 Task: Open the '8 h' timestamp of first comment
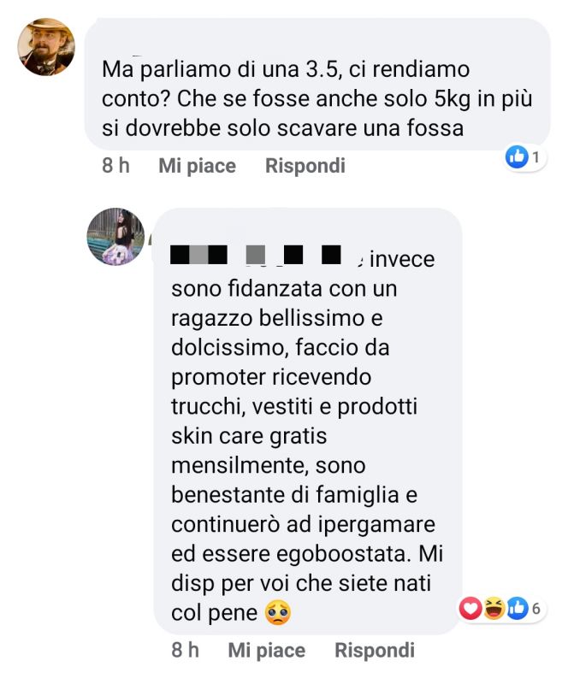(x=115, y=166)
